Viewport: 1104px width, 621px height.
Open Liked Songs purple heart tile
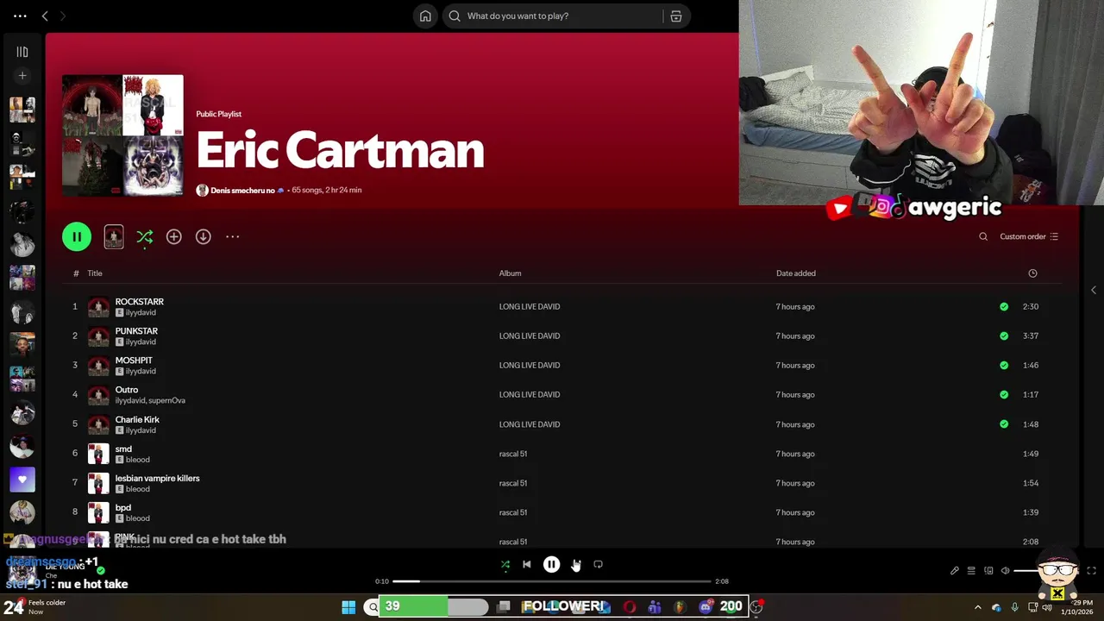click(x=22, y=480)
